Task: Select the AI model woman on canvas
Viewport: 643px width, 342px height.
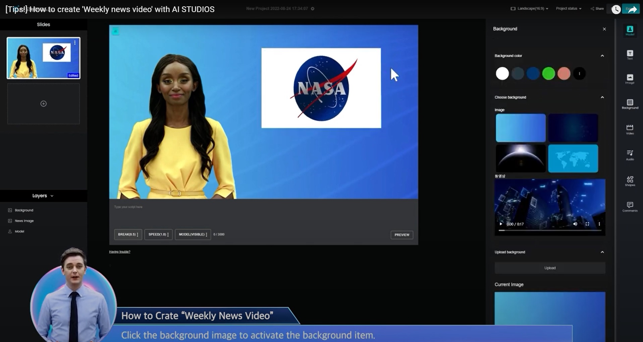Action: coord(177,126)
